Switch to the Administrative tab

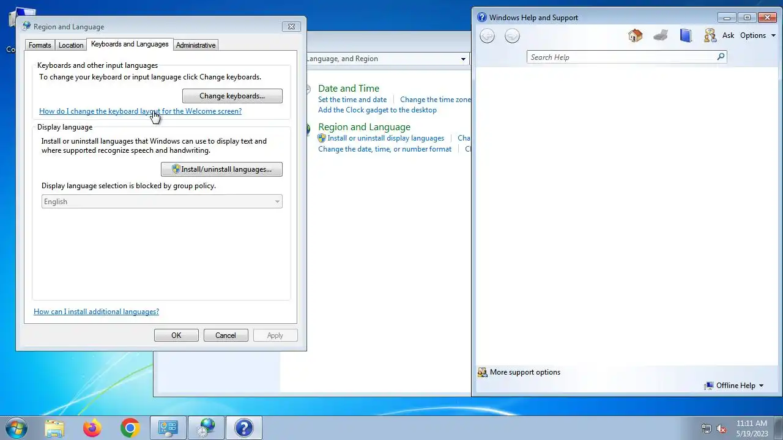pos(196,45)
